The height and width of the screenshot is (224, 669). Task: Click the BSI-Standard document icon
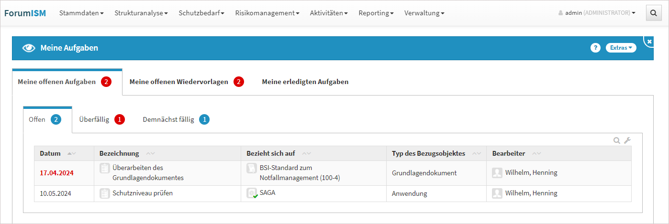click(251, 168)
